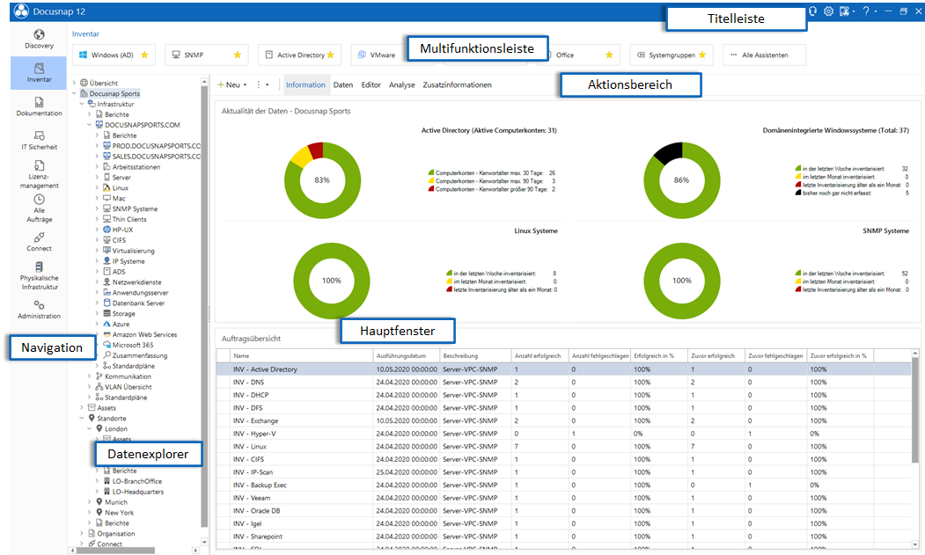Toggle favorite star on Windows (AD)
The image size is (925, 555).
(x=144, y=55)
